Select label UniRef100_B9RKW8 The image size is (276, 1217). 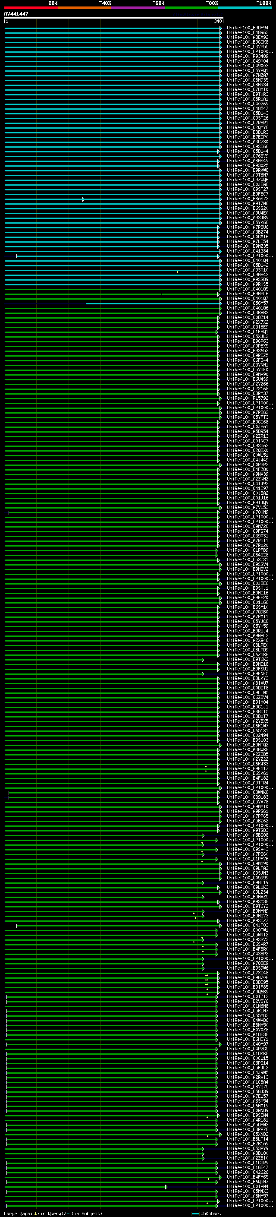[x=248, y=170]
